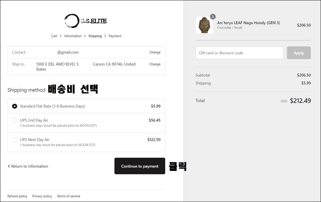This screenshot has width=321, height=202.
Task: Open the Naga Hoody product thumbnail
Action: 204,25
